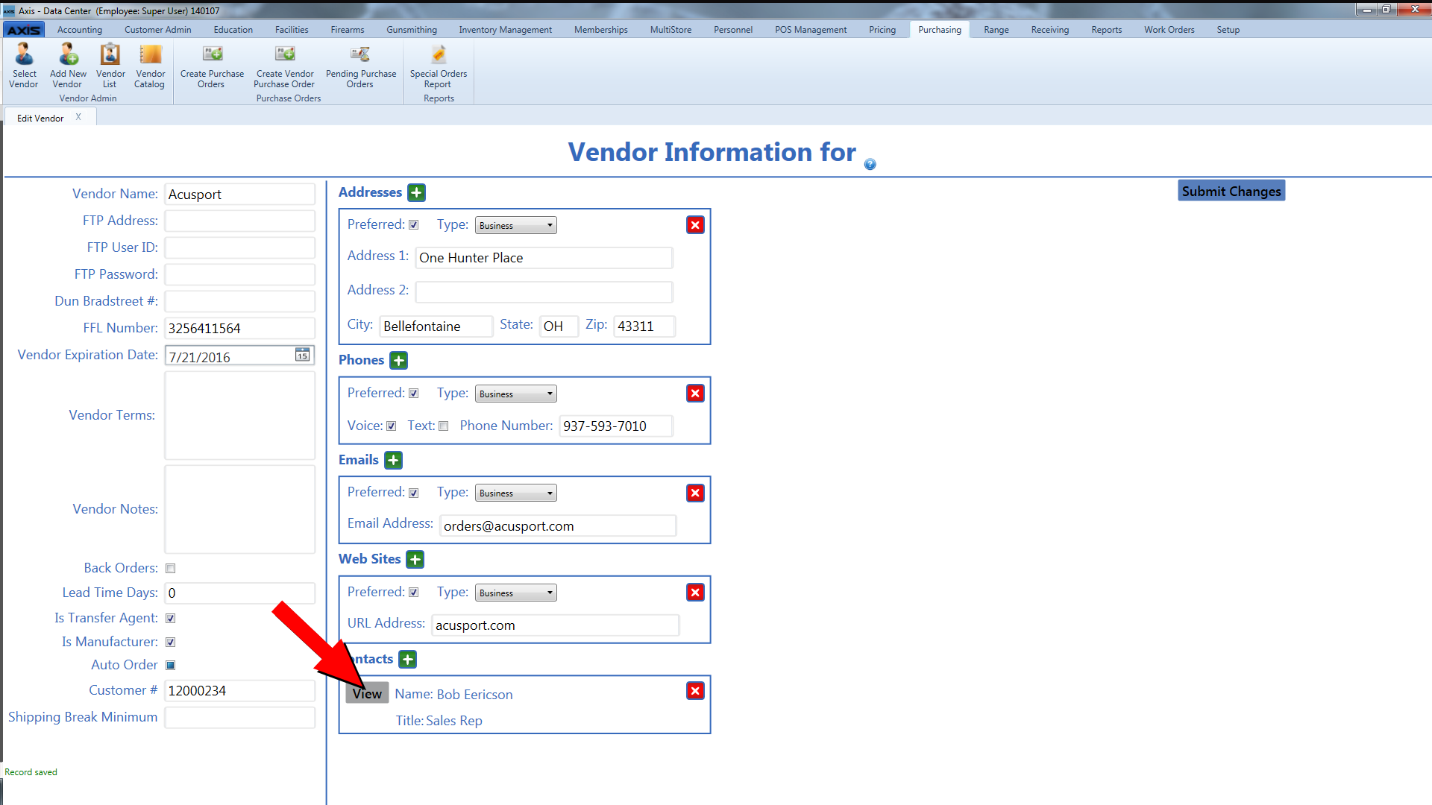Open the Firearms ribbon tab

point(348,30)
